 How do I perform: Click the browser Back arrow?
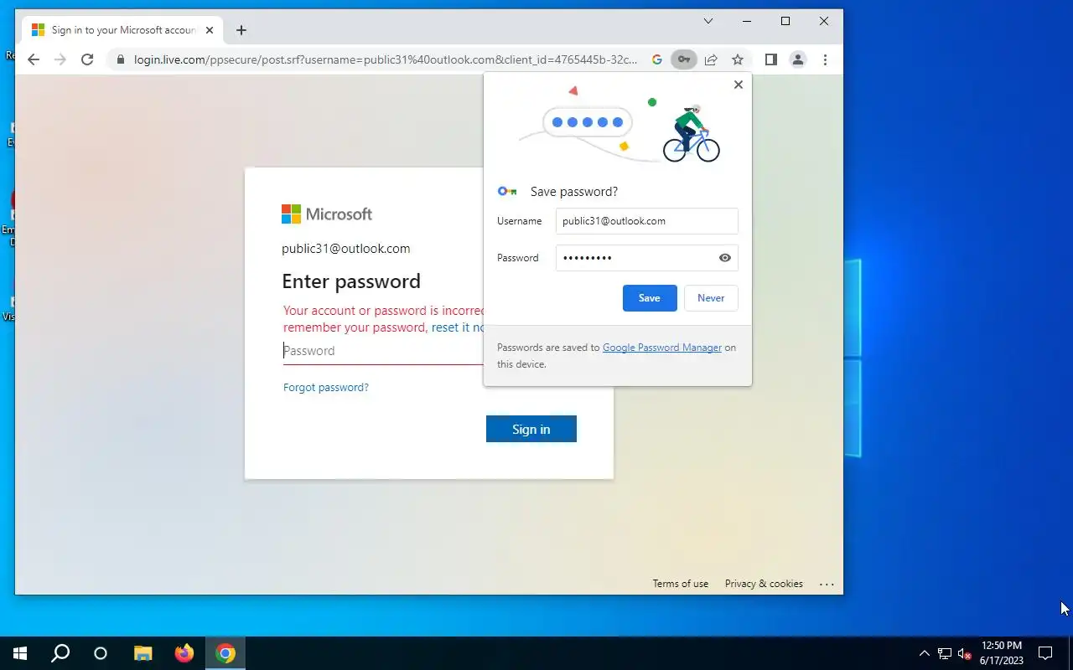pyautogui.click(x=33, y=59)
